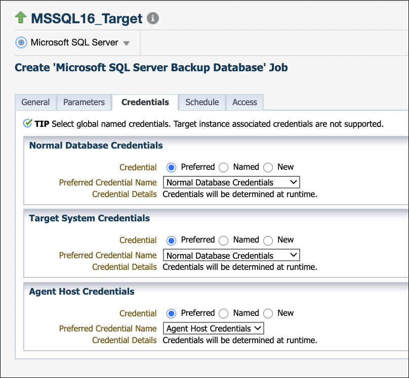Click Credential Details text in Normal Database section
Viewport: 409px width, 378px height.
(x=240, y=194)
